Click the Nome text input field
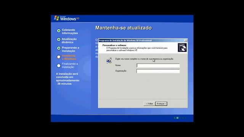This screenshot has height=137, width=244. coord(158,65)
